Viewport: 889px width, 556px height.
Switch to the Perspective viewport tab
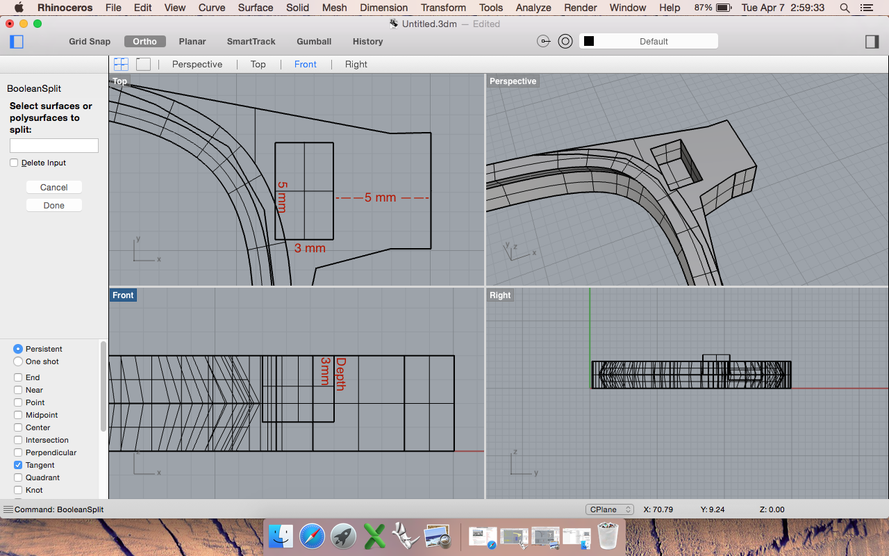tap(197, 64)
